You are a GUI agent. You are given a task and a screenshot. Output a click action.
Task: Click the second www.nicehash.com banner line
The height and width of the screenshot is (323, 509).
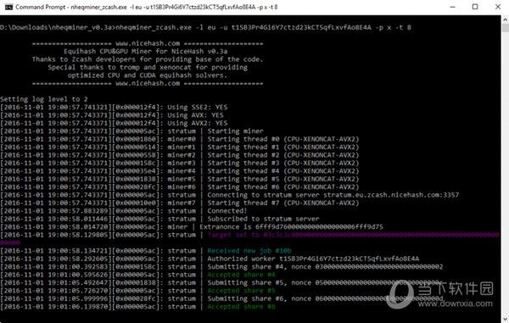[148, 83]
